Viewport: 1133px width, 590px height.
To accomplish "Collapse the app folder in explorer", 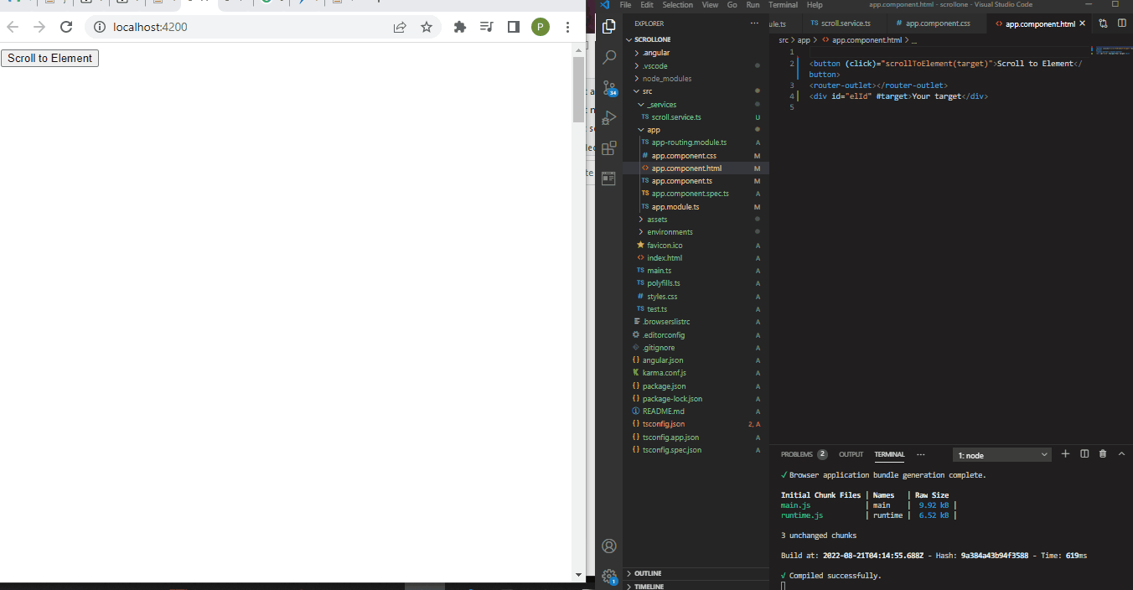I will click(x=696, y=130).
